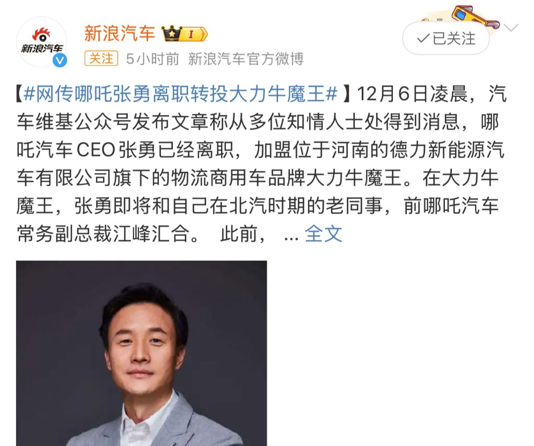Click the gold crown membership icon

coord(171,33)
